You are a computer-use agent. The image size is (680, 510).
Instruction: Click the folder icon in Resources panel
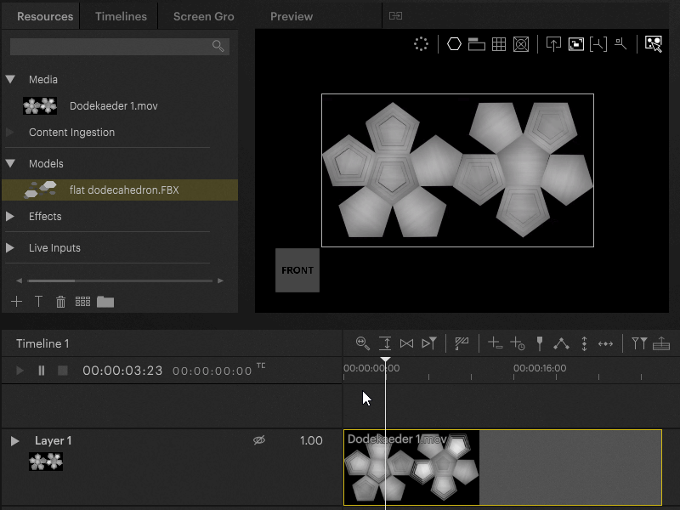pyautogui.click(x=105, y=302)
